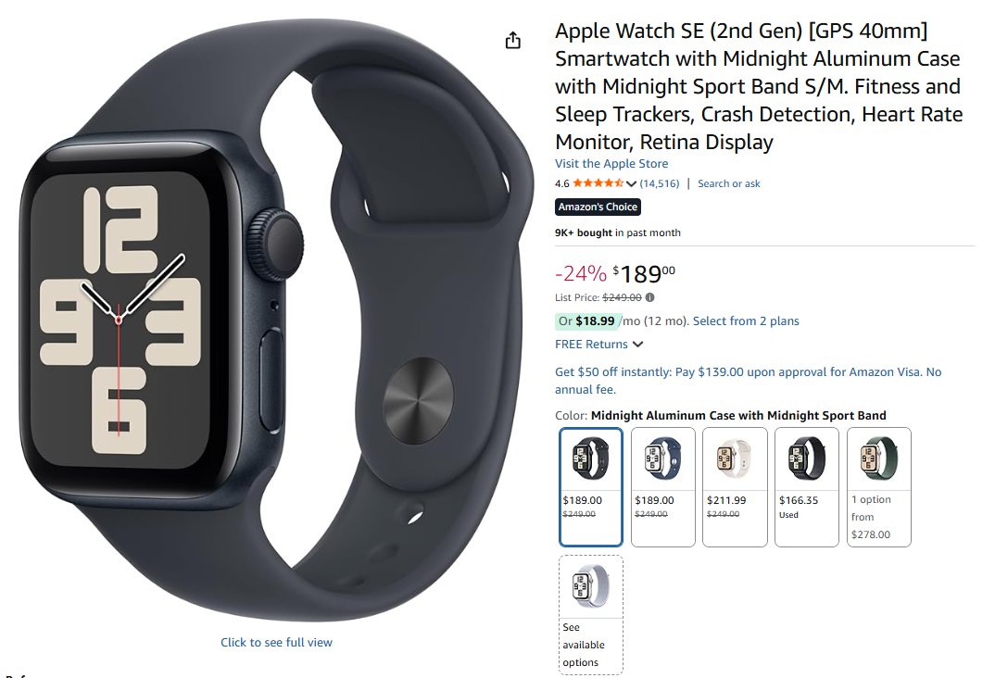
Task: Click to see full view link
Action: (x=276, y=642)
